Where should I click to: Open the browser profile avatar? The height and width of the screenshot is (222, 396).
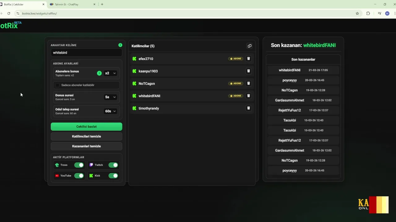[387, 13]
